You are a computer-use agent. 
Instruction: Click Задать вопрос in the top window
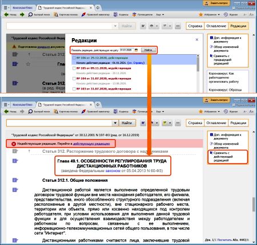coord(216,3)
